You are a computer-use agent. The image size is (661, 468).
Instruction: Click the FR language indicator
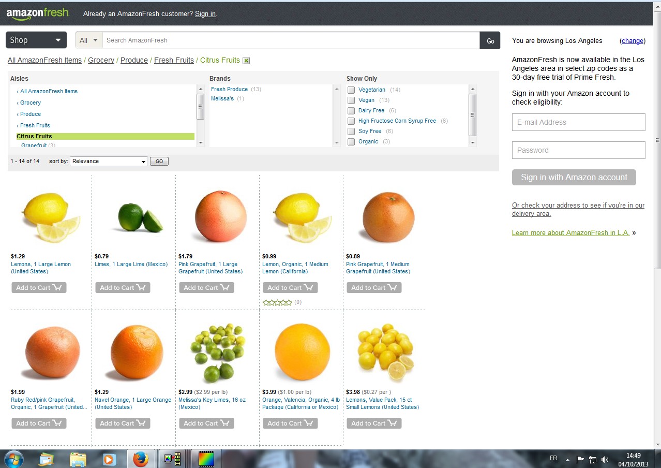pos(553,459)
